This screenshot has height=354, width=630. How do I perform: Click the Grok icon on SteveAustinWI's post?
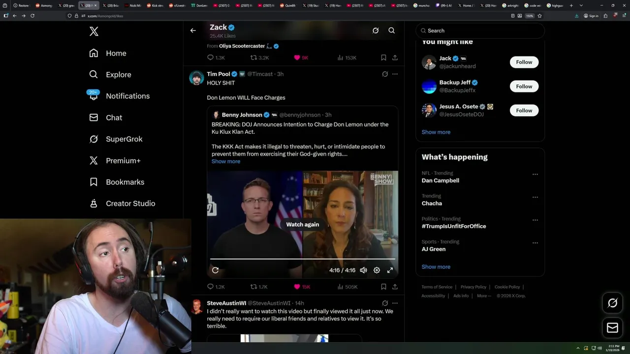[x=385, y=303]
